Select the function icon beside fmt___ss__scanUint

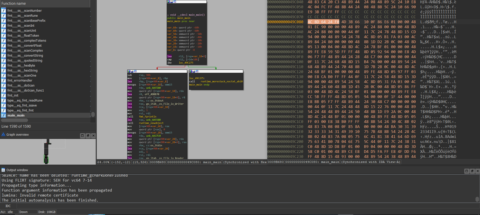[4, 30]
